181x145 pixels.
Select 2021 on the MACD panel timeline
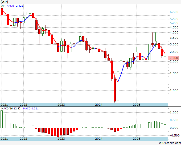[4, 139]
